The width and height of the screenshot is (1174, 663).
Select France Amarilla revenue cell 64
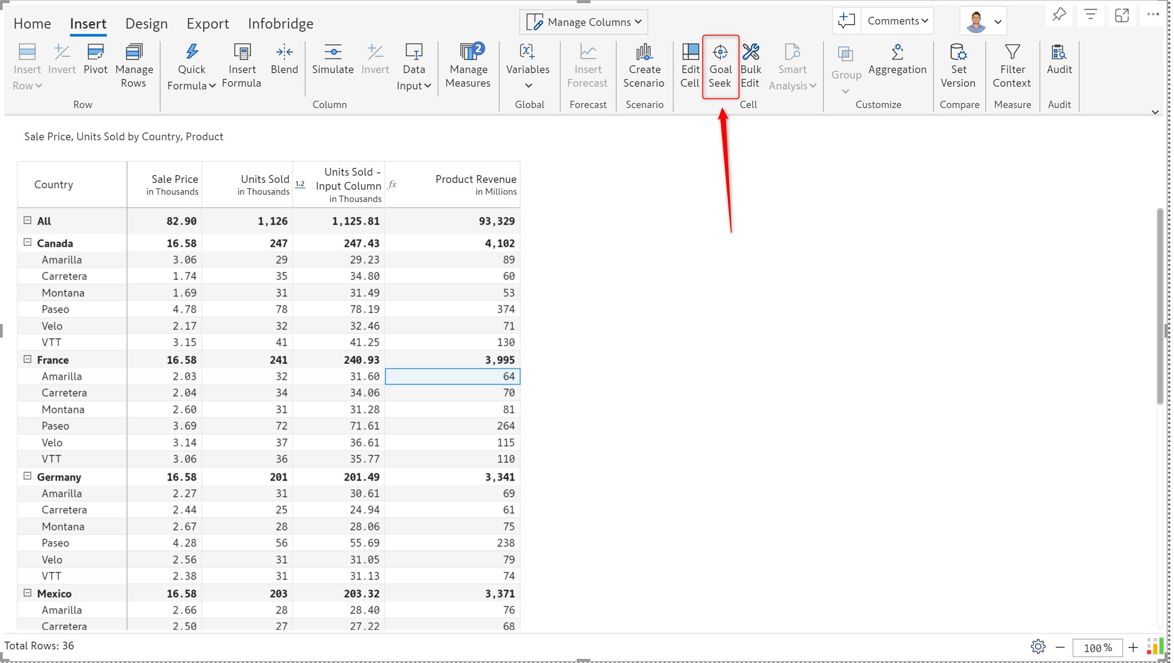pyautogui.click(x=452, y=376)
